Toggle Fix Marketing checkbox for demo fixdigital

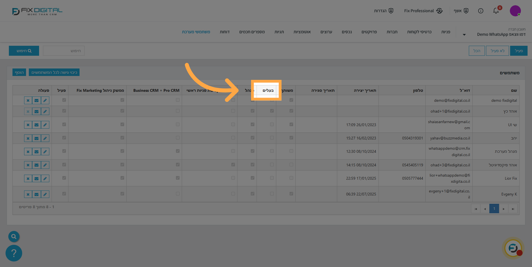tap(122, 100)
